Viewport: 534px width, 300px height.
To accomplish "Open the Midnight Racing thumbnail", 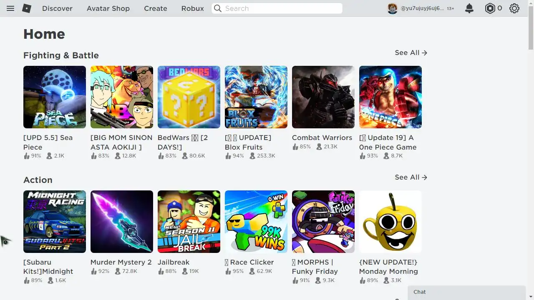I will click(55, 222).
